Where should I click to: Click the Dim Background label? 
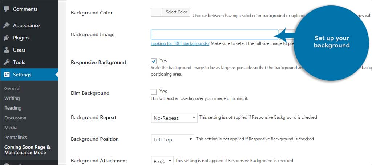coord(90,93)
